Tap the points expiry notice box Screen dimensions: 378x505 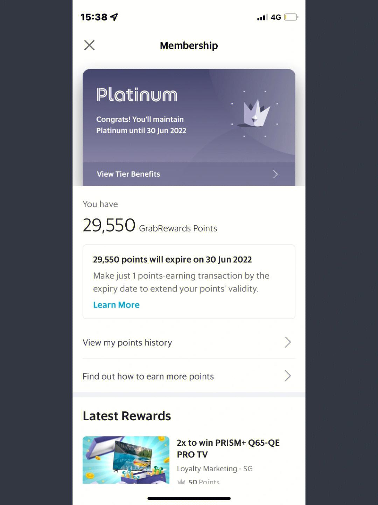tap(189, 282)
